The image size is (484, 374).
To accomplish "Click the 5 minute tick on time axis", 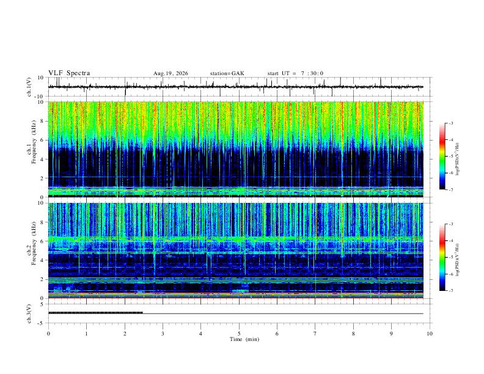I will point(239,334).
